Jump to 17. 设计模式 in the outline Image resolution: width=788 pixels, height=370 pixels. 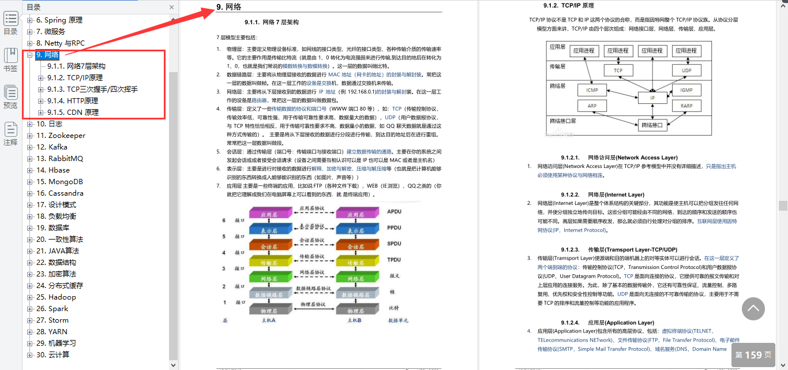56,205
